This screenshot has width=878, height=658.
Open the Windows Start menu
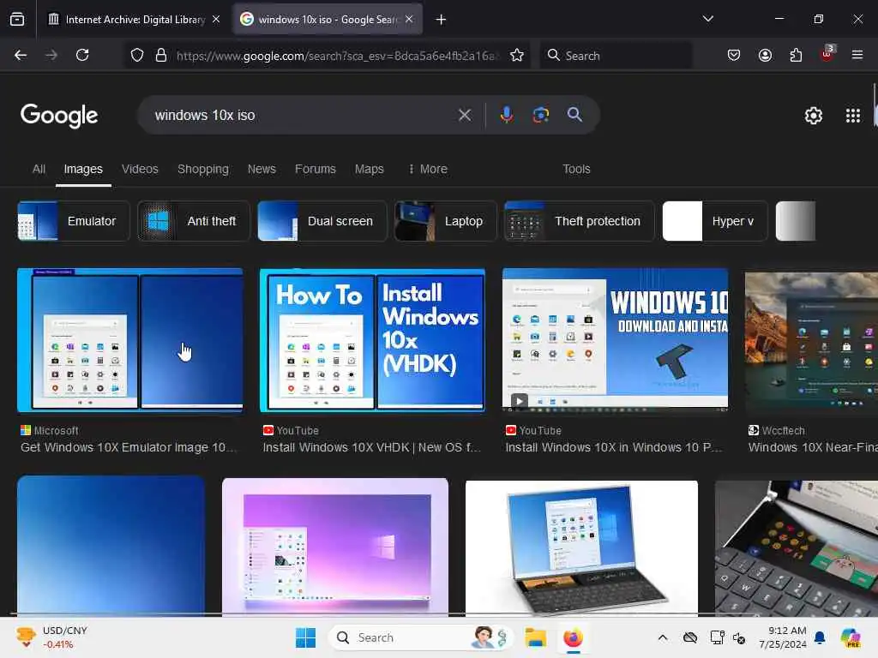(306, 637)
